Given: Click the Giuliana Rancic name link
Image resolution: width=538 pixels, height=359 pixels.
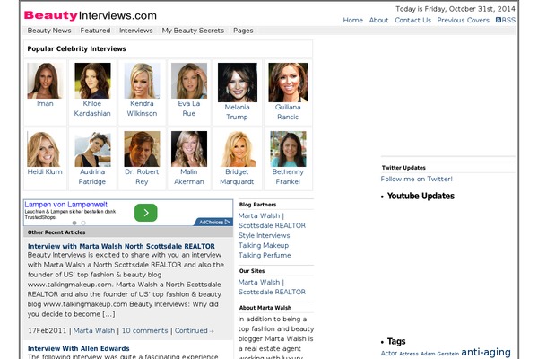Looking at the screenshot, I should [x=288, y=112].
